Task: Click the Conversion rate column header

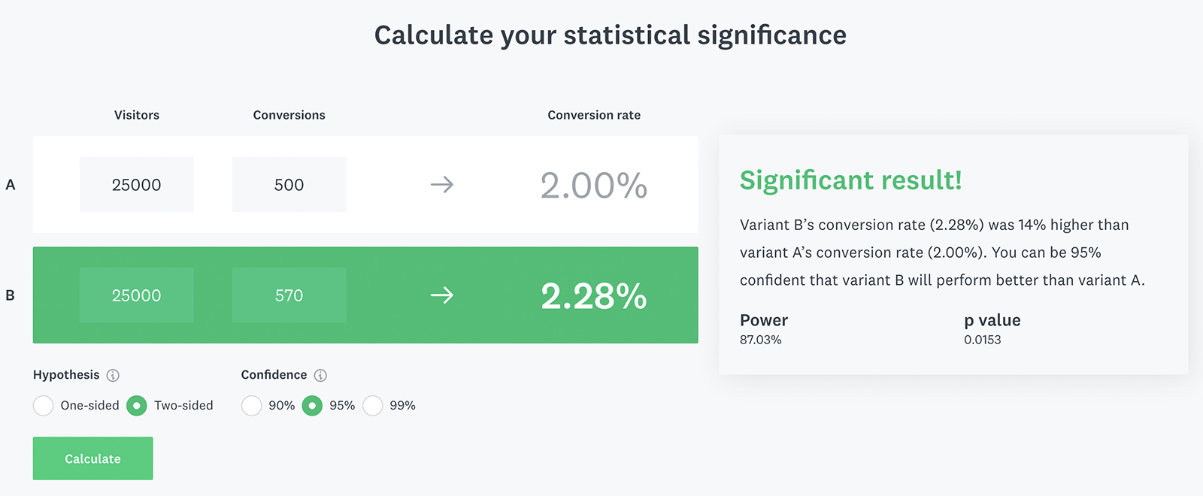Action: click(x=594, y=115)
